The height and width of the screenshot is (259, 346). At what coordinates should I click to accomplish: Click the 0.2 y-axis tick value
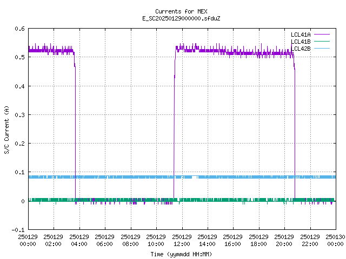click(19, 144)
